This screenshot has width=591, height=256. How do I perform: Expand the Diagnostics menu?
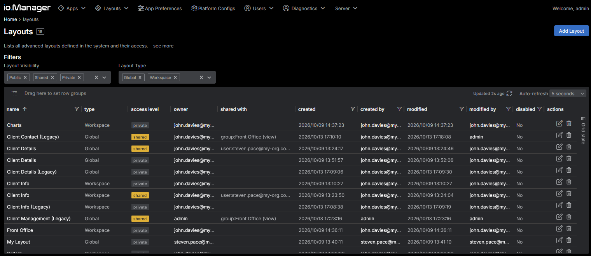coord(304,8)
